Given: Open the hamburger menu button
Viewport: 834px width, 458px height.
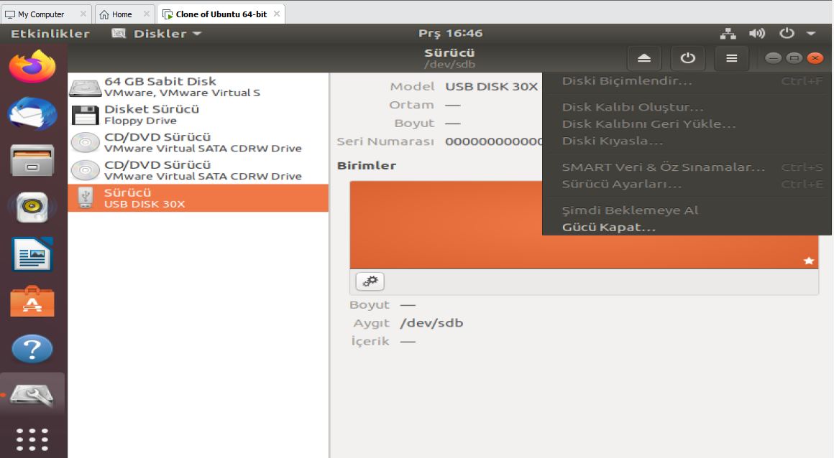Looking at the screenshot, I should point(731,58).
